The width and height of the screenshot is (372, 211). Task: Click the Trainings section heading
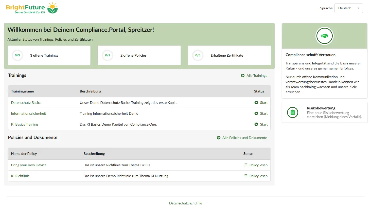(x=17, y=75)
